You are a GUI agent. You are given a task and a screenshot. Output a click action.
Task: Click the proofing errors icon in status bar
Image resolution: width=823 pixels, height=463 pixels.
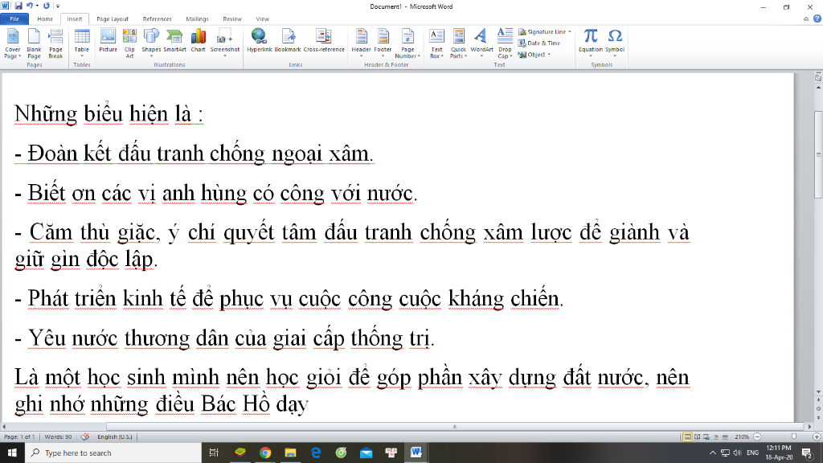(x=85, y=436)
